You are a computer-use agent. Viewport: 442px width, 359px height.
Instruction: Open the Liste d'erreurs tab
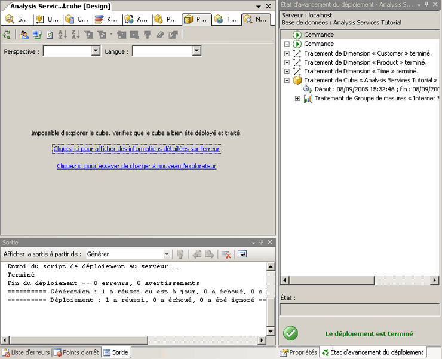point(26,352)
